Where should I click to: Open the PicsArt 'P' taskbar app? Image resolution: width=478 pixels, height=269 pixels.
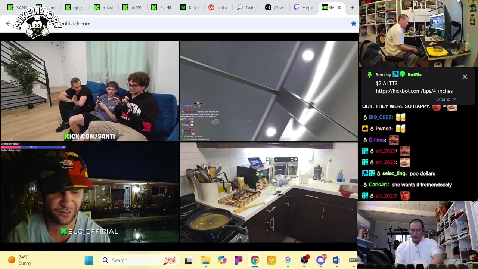coord(238,260)
